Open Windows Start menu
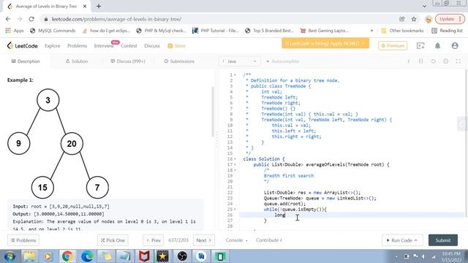 point(10,256)
